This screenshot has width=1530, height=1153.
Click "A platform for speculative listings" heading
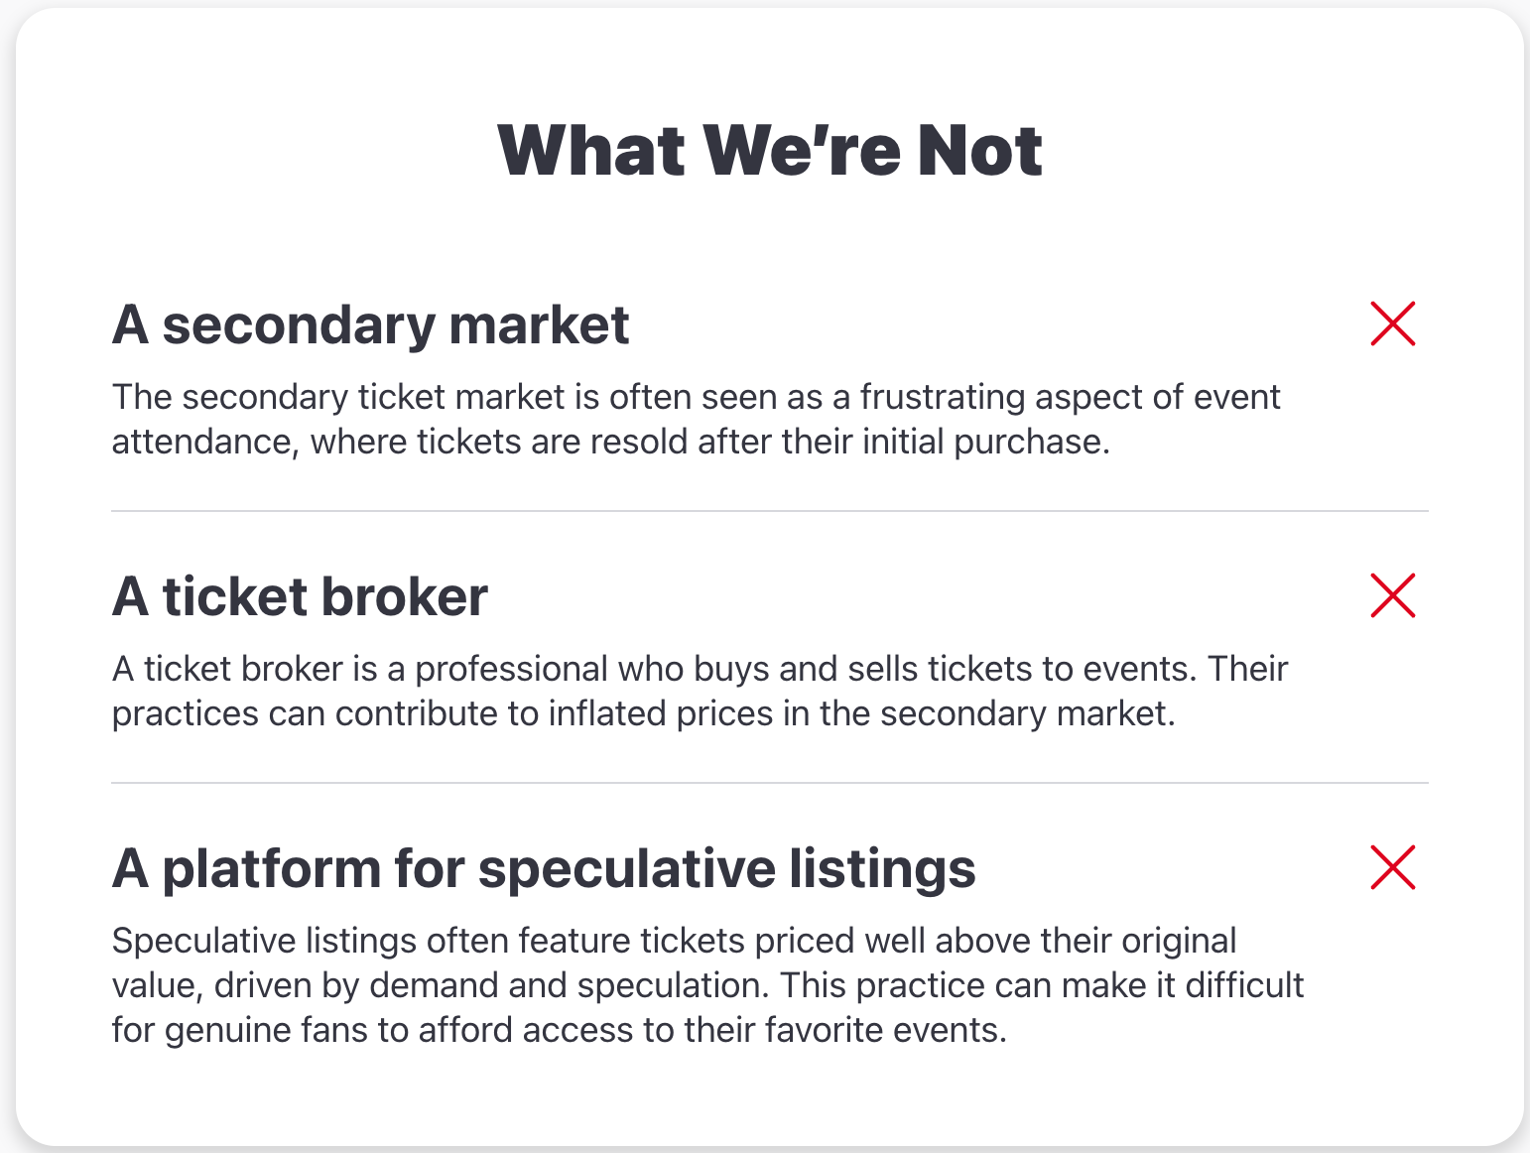pyautogui.click(x=544, y=869)
